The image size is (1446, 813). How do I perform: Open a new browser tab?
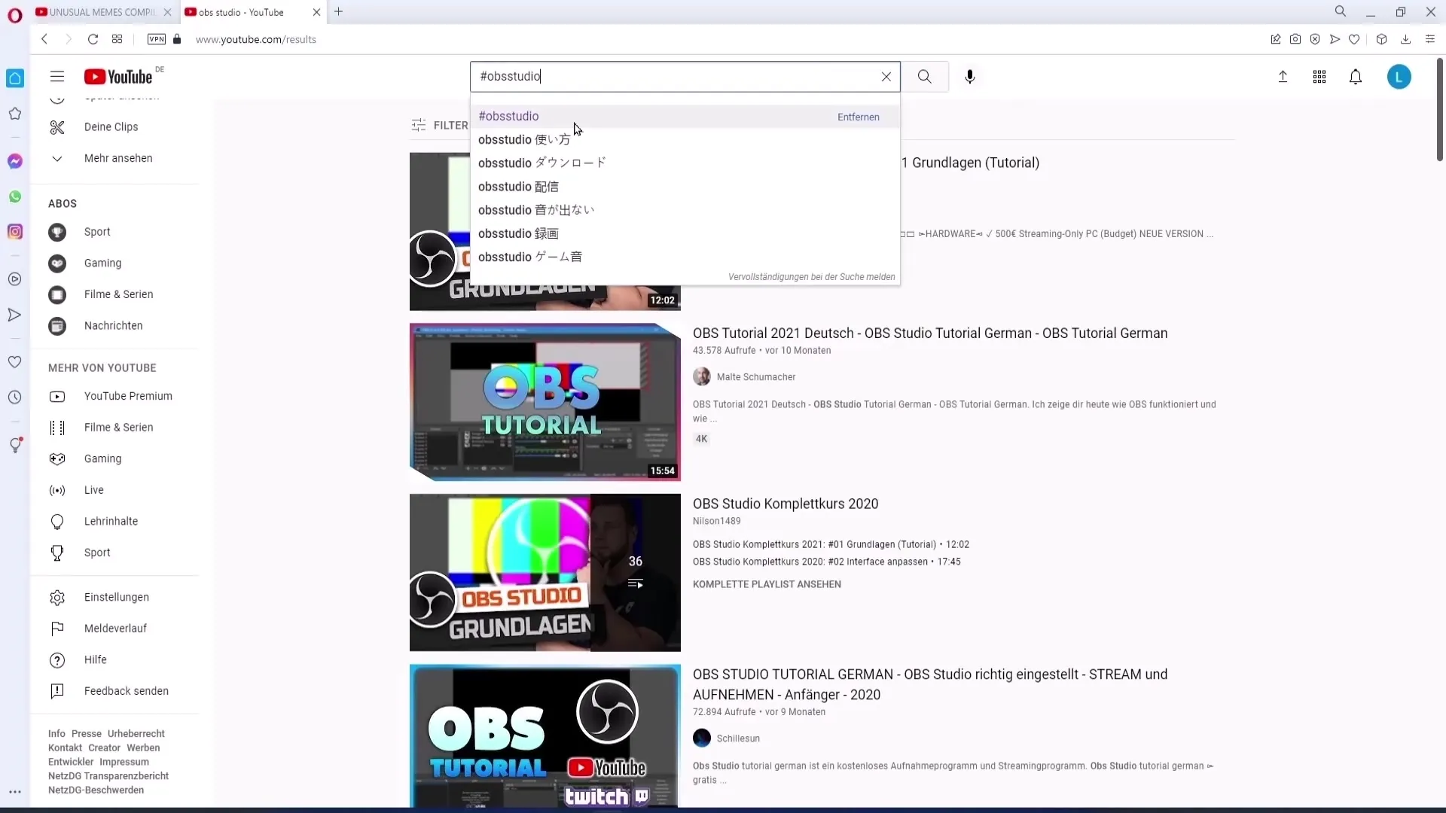pyautogui.click(x=338, y=12)
